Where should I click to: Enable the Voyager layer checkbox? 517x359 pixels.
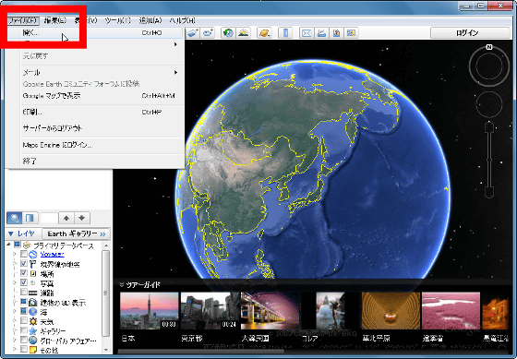(x=24, y=254)
